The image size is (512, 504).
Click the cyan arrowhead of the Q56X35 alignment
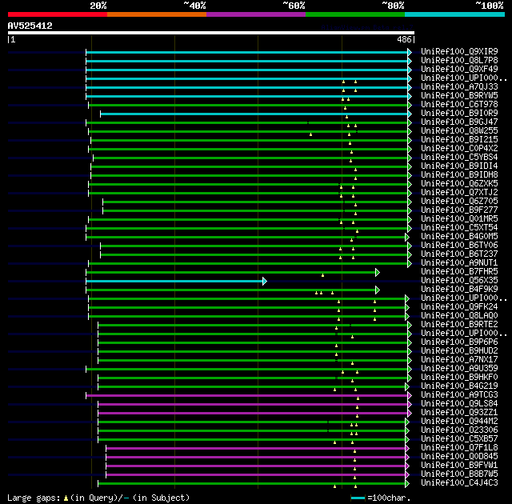click(x=265, y=281)
